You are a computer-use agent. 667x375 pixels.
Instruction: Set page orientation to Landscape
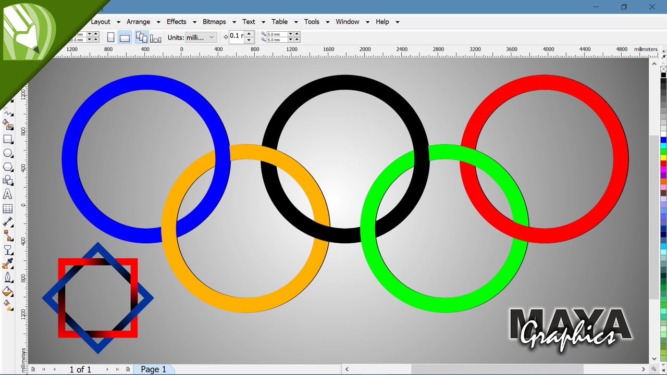click(x=125, y=37)
